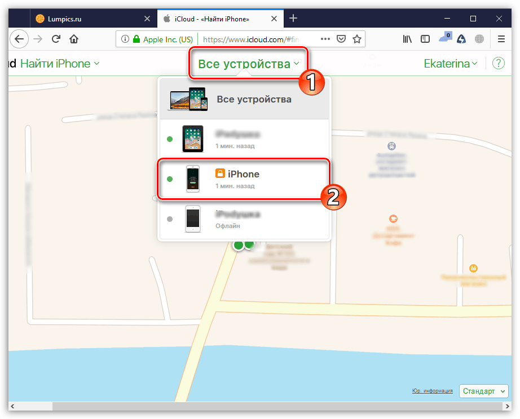Viewport: 520px width, 419px height.
Task: Minimize the Firefox window
Action: (x=447, y=19)
